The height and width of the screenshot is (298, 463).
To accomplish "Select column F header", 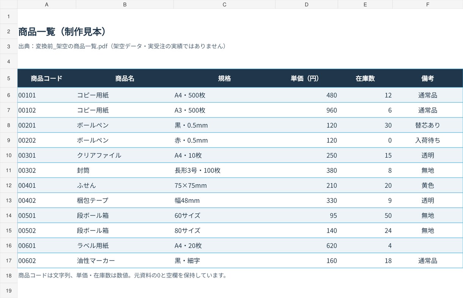I will tap(428, 5).
